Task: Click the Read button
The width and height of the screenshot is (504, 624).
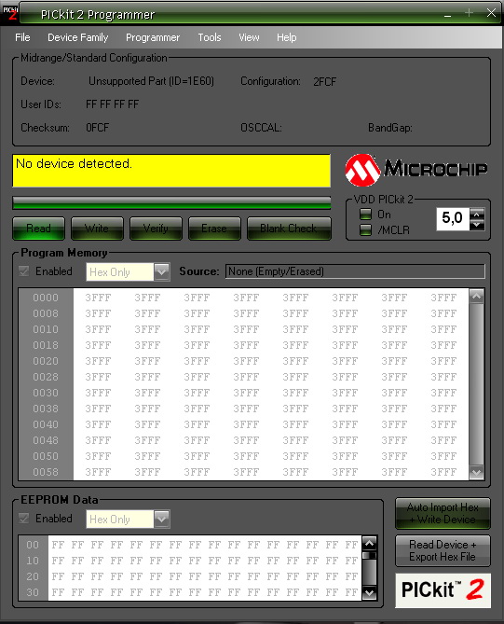Action: (x=38, y=229)
